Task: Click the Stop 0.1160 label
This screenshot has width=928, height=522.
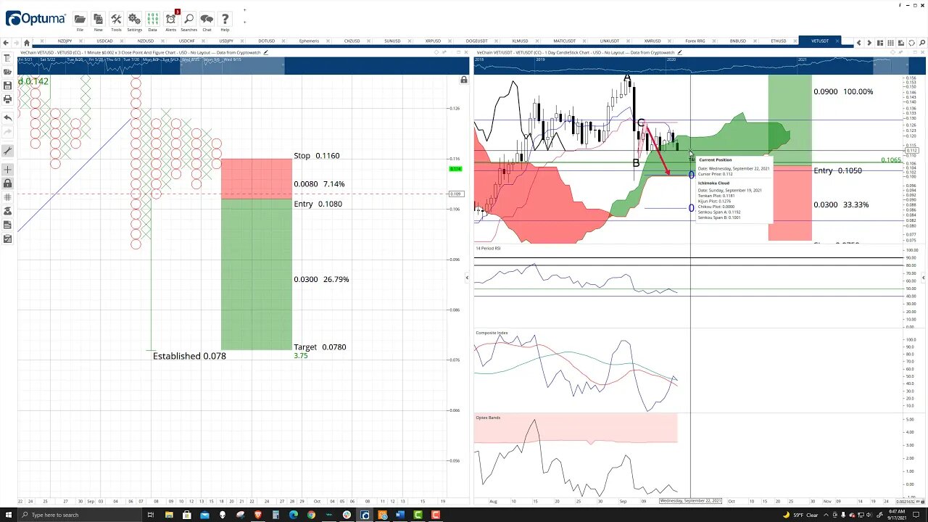Action: (x=316, y=156)
